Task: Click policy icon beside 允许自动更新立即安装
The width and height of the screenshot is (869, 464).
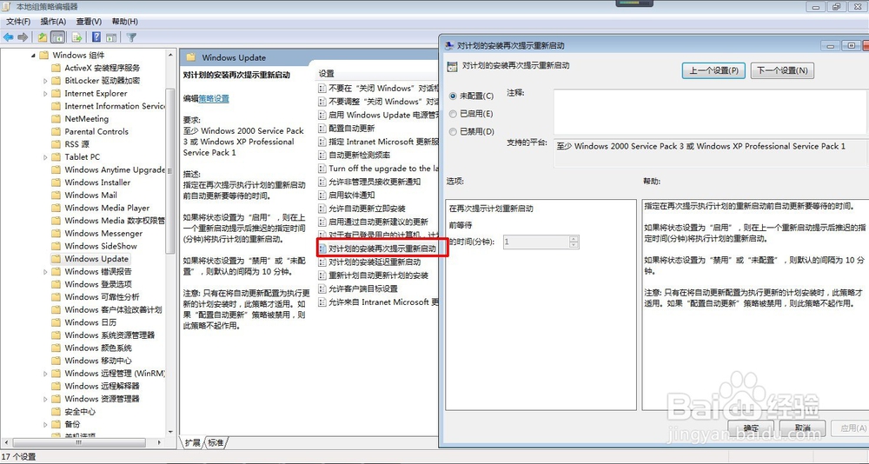Action: point(322,209)
